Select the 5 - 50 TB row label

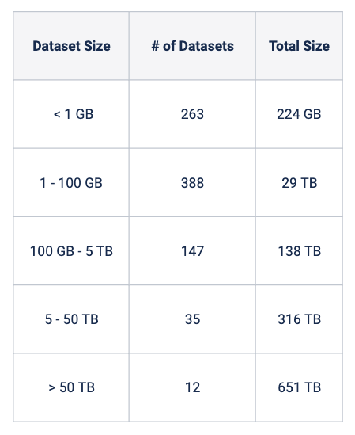coord(71,319)
